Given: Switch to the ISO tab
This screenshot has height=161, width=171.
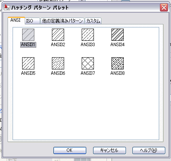Looking at the screenshot, I should pyautogui.click(x=32, y=21).
